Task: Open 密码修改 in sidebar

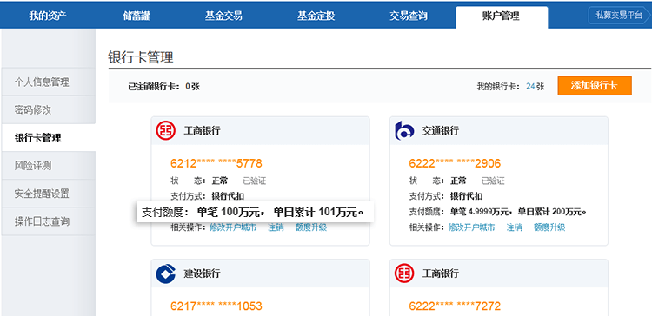Action: tap(48, 110)
